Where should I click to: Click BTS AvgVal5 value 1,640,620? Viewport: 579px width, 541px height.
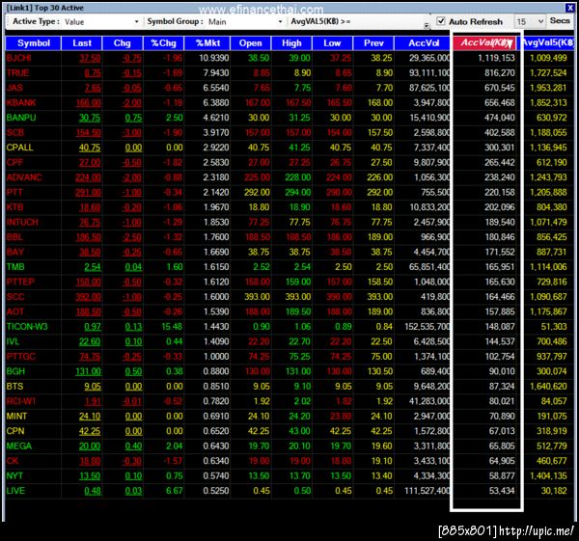tap(548, 387)
